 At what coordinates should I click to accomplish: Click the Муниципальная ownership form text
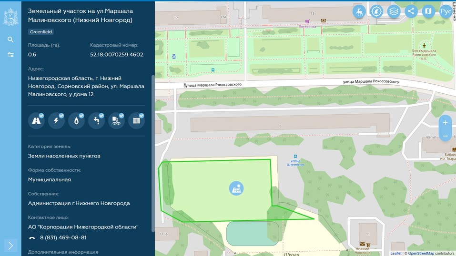[50, 179]
